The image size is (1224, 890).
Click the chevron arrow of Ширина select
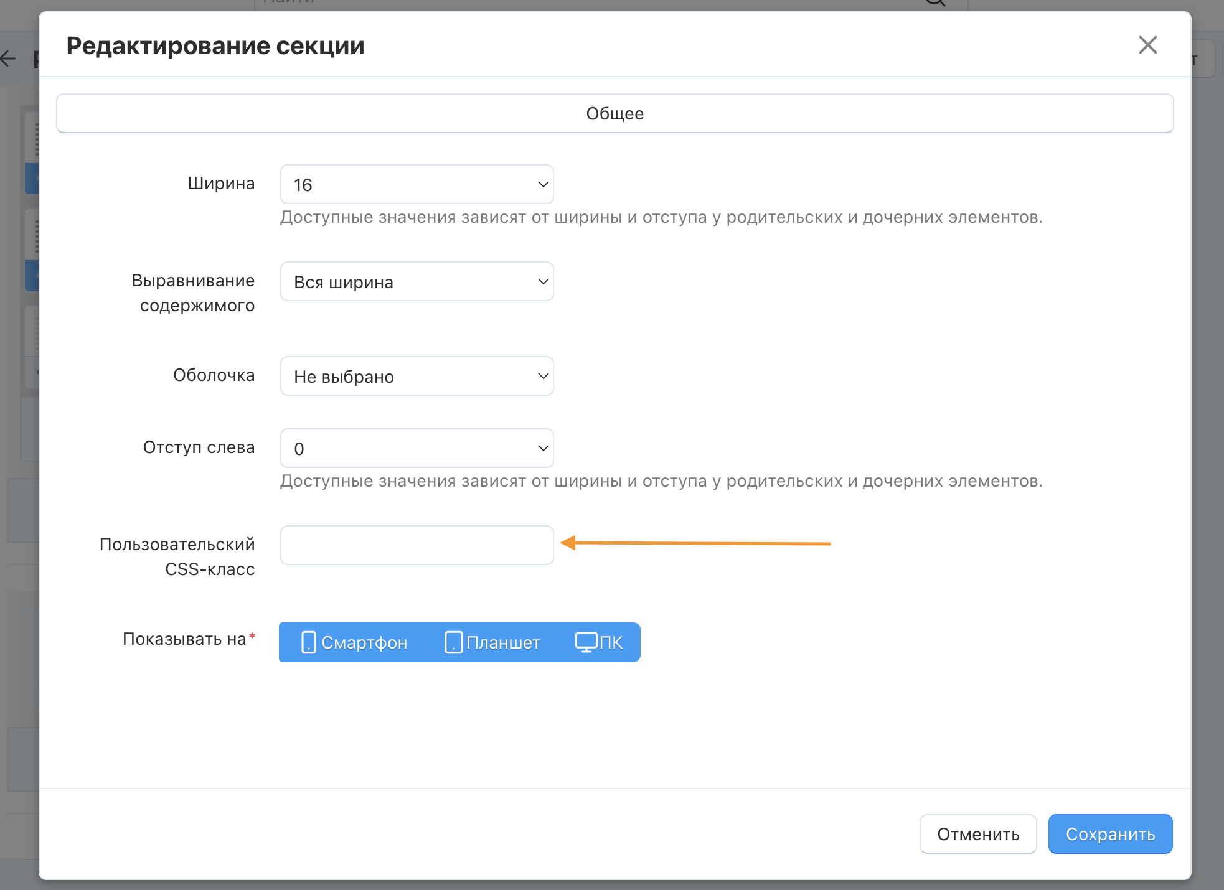[x=543, y=185]
